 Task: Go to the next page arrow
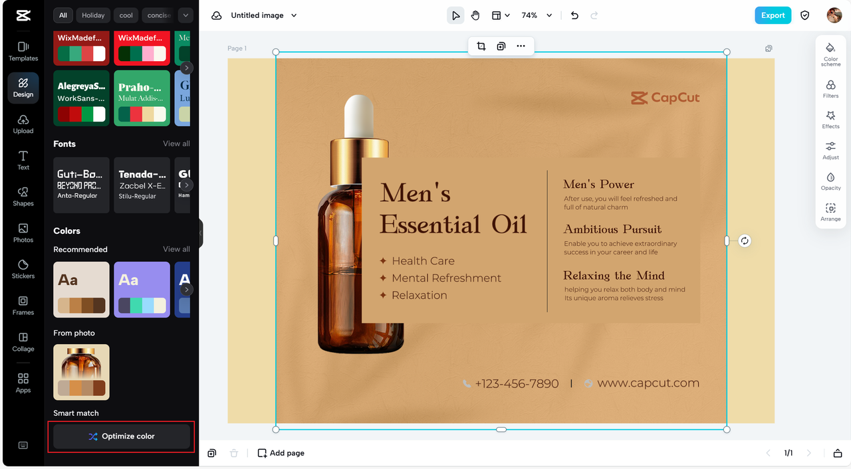point(809,453)
